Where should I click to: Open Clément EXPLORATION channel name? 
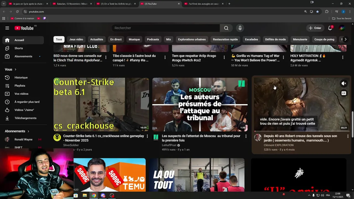coord(278,145)
